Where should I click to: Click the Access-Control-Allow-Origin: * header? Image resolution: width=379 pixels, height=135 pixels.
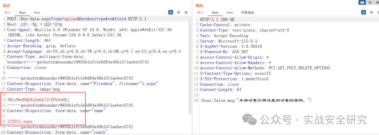pos(234,57)
